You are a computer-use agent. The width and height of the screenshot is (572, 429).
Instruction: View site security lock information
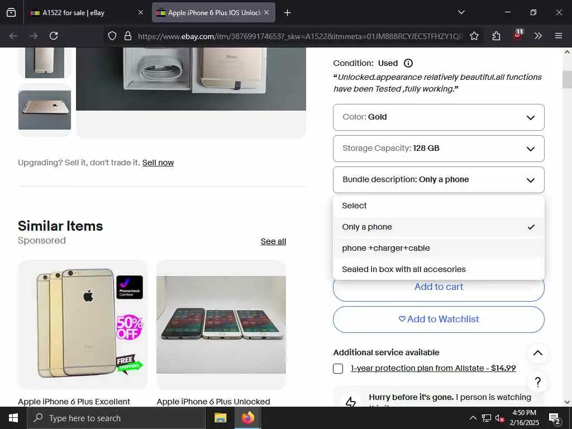click(x=128, y=36)
